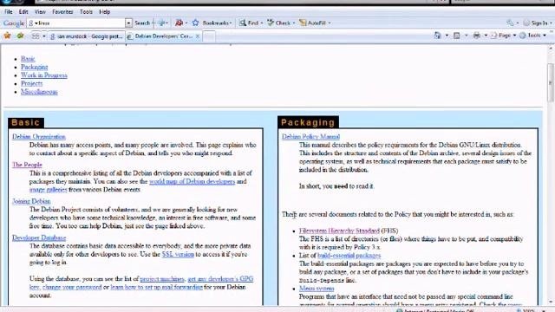Click the Add to Favorites icon
The height and width of the screenshot is (312, 555).
pyautogui.click(x=21, y=36)
